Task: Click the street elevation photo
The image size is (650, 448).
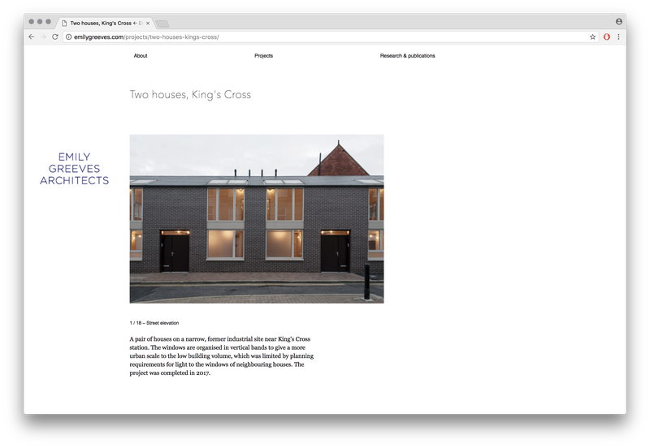Action: pos(257,218)
